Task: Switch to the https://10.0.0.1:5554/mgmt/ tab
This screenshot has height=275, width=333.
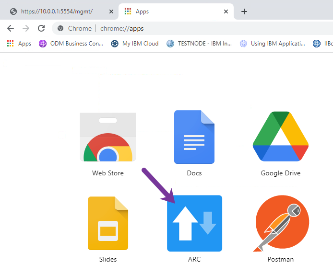Action: [59, 11]
